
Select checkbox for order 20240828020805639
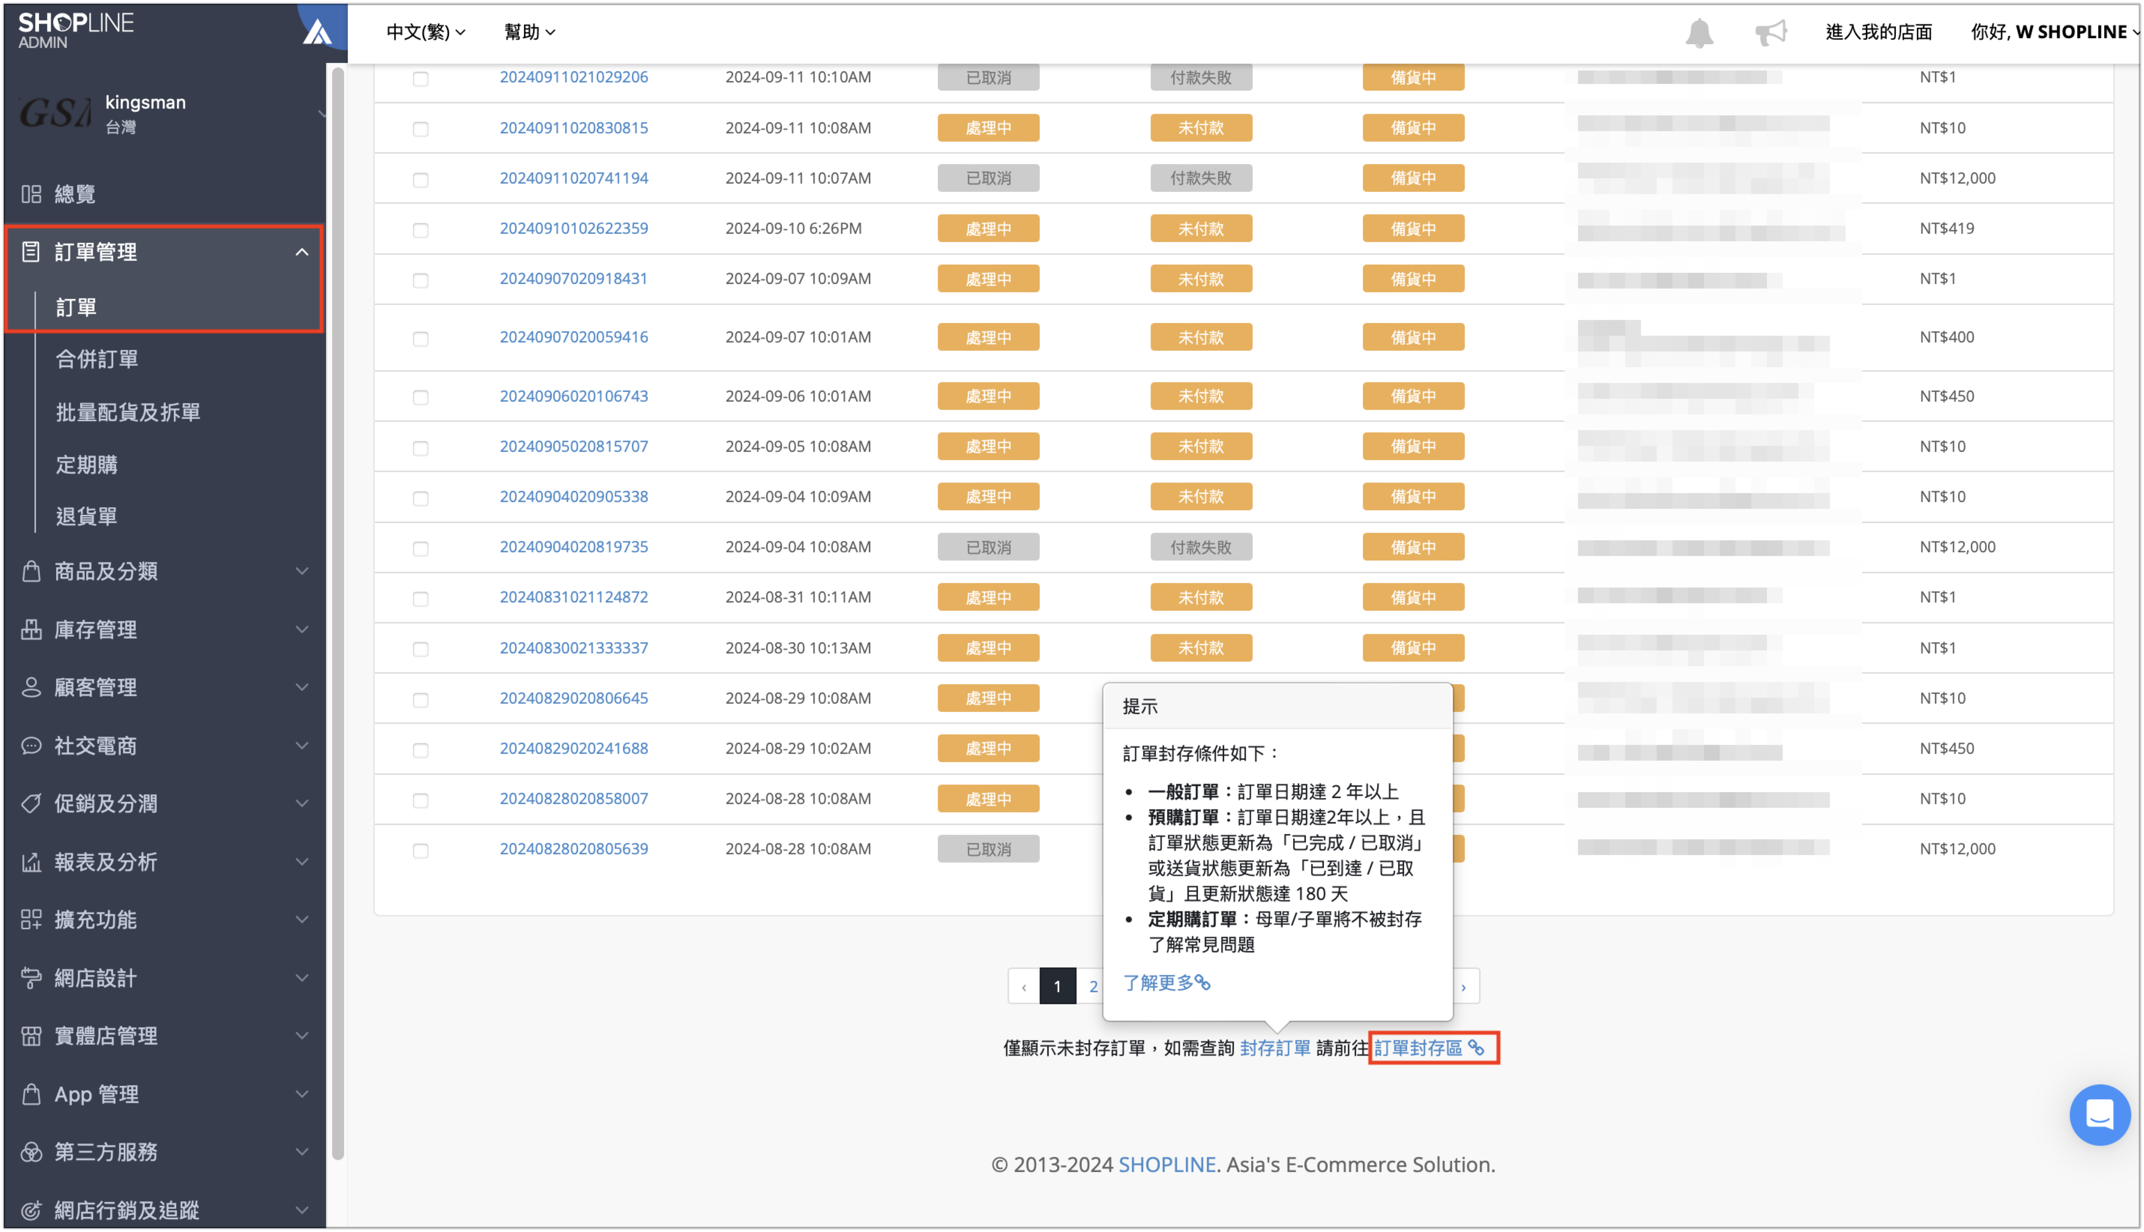[421, 851]
